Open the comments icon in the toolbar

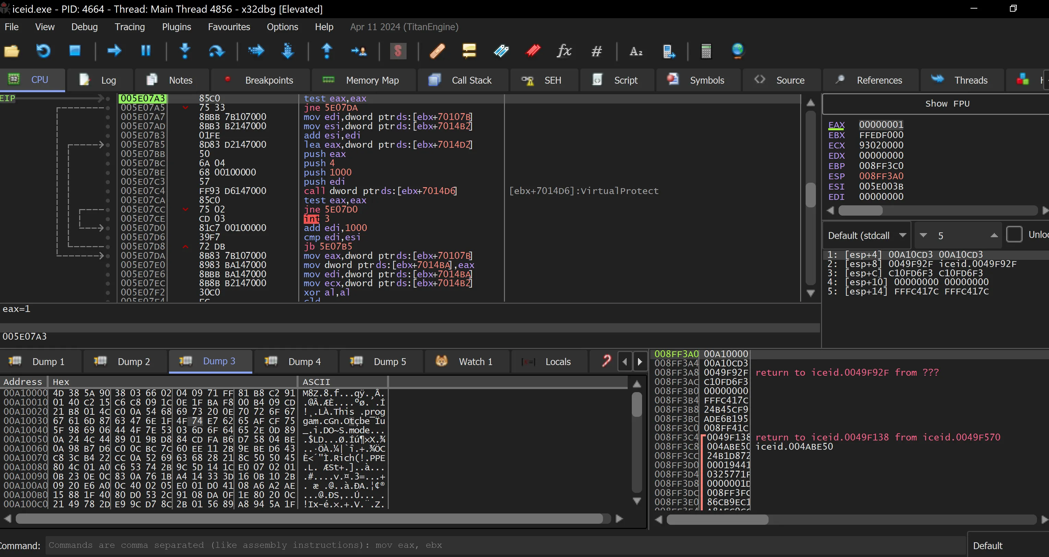coord(469,51)
